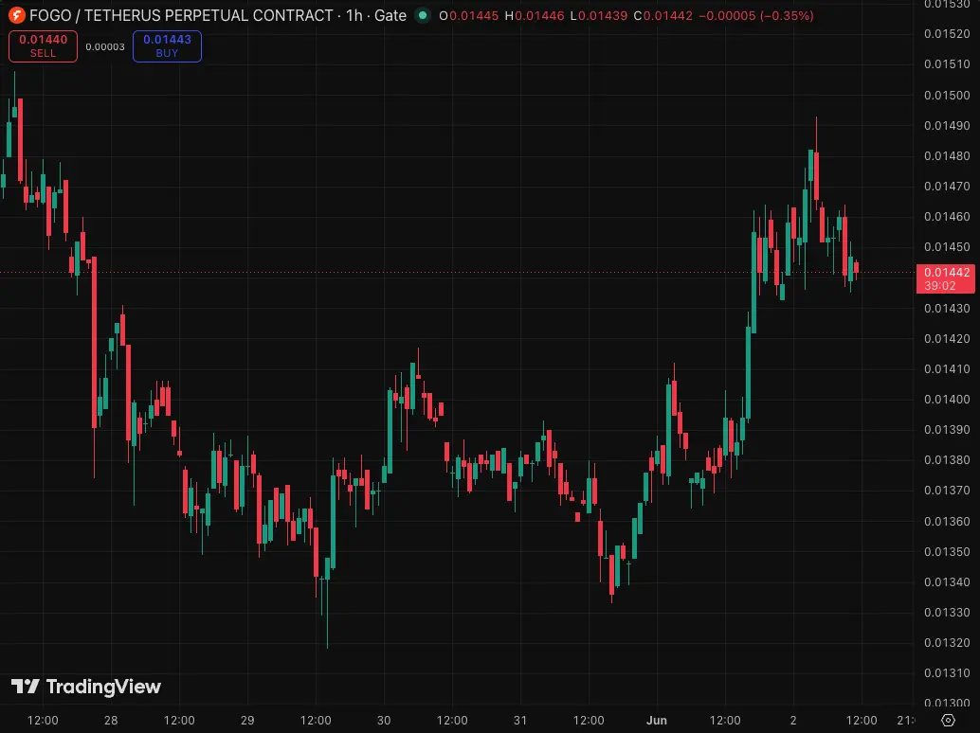Click the open value O0.01445
980x733 pixels.
[x=469, y=15]
